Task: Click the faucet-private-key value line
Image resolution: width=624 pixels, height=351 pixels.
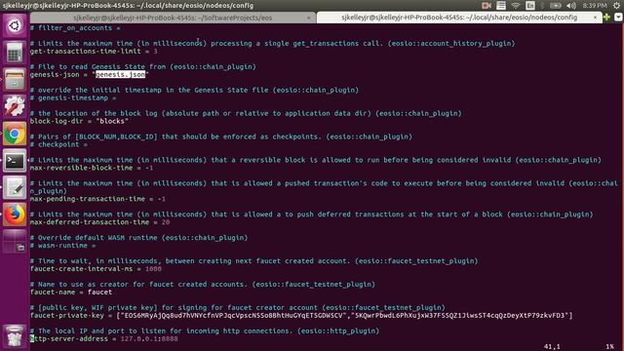Action: tap(301, 316)
